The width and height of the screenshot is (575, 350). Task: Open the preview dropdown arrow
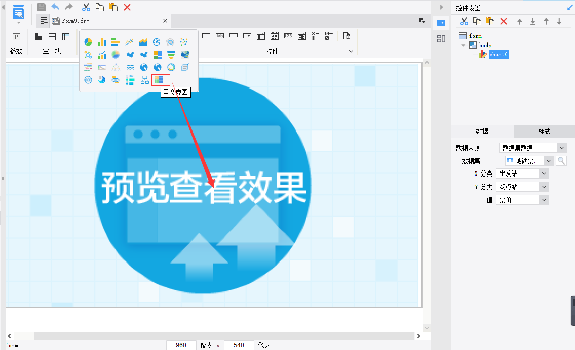pos(19,23)
